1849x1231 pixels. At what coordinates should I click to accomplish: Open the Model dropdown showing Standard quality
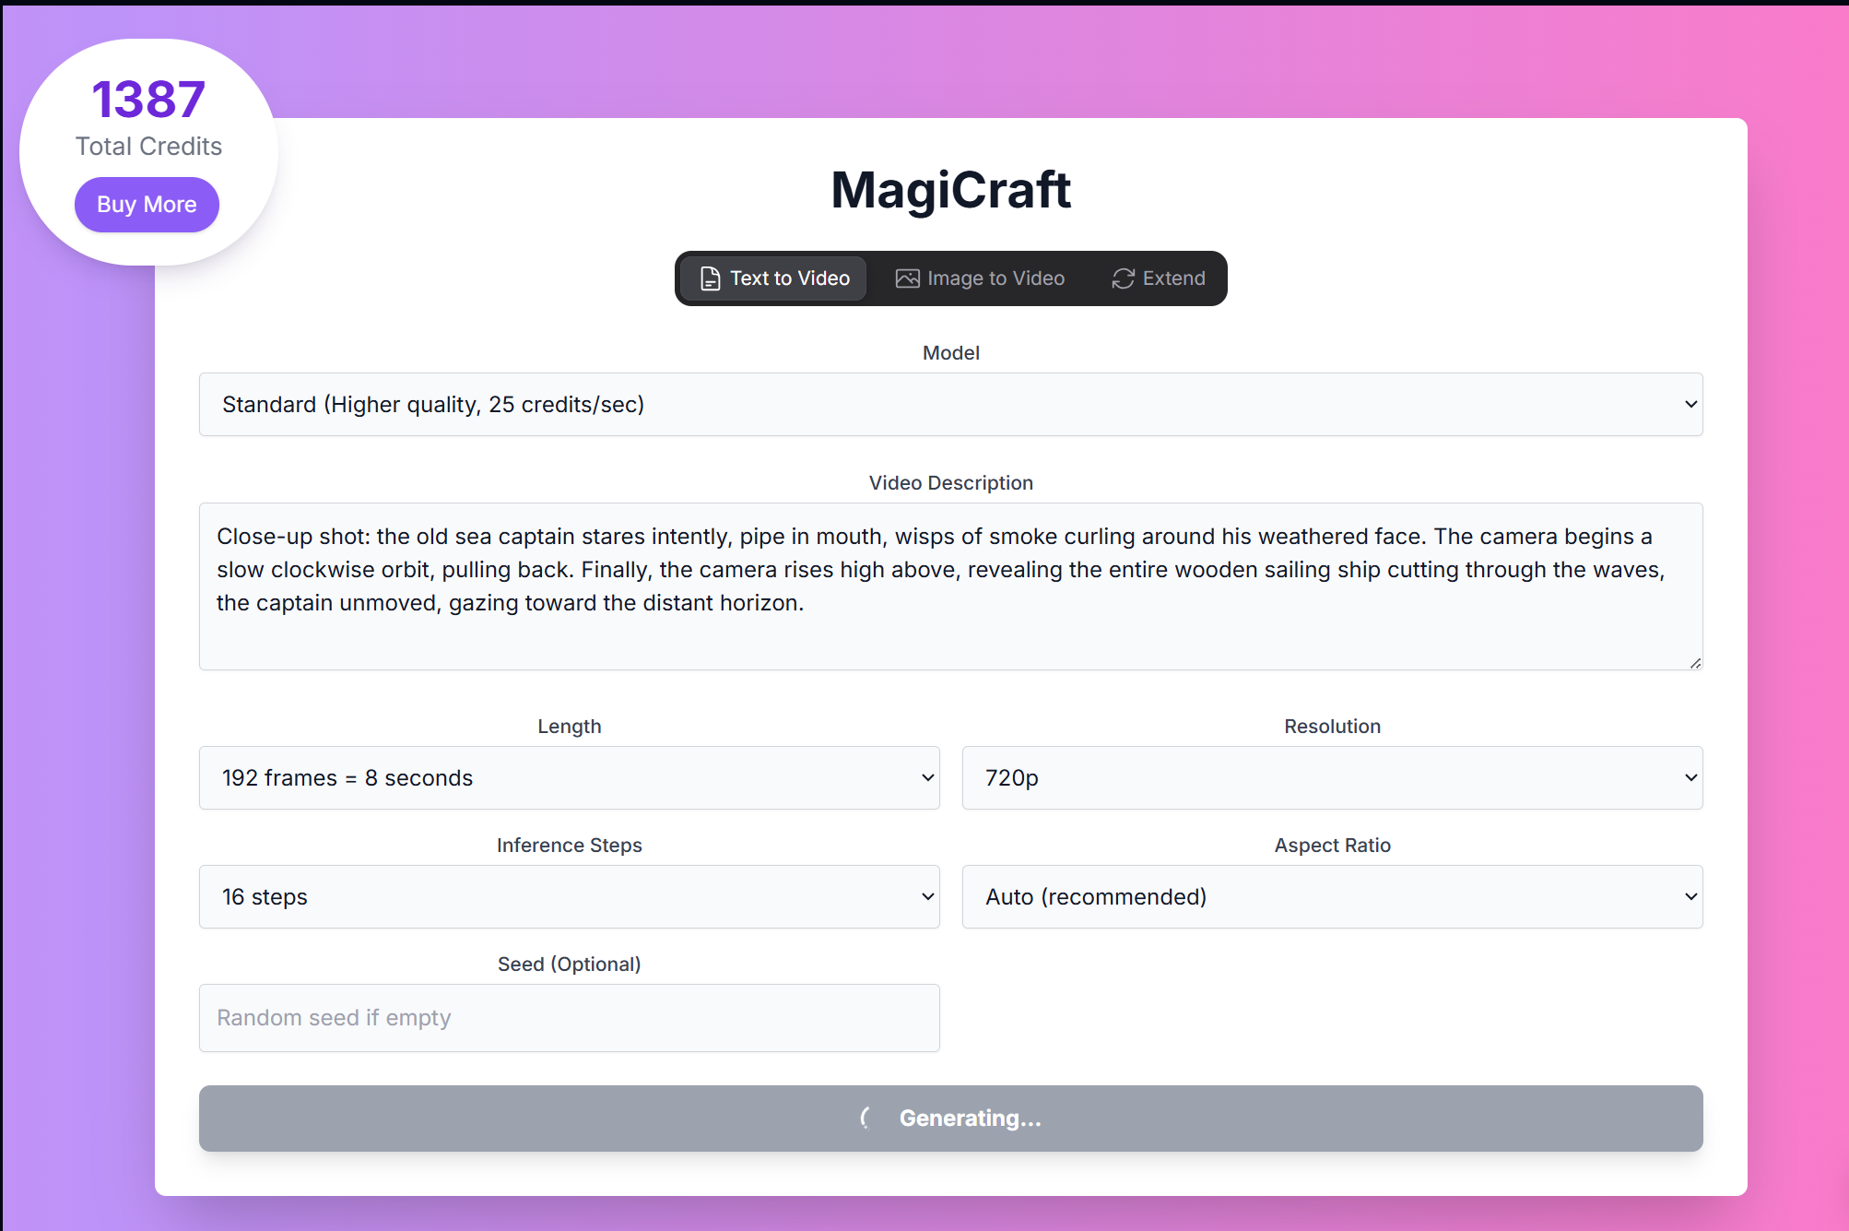click(951, 404)
